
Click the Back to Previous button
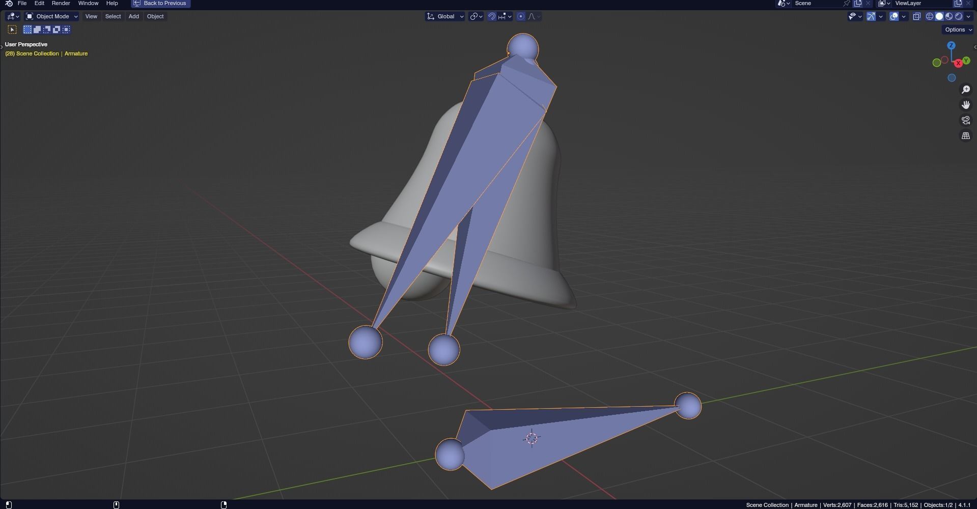point(161,3)
